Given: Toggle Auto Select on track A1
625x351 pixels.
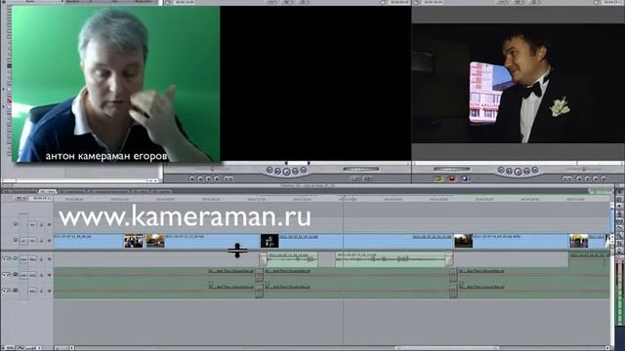Looking at the screenshot, I should pyautogui.click(x=50, y=259).
